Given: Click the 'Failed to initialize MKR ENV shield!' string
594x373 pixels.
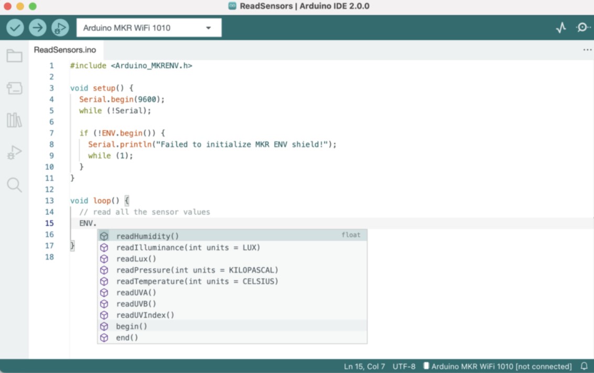Looking at the screenshot, I should (242, 144).
